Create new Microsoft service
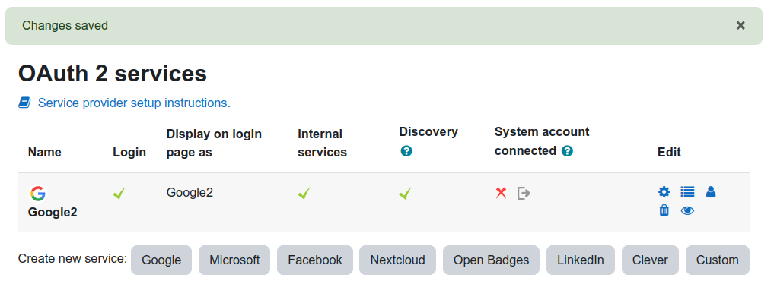Image resolution: width=774 pixels, height=281 pixels. [x=234, y=260]
